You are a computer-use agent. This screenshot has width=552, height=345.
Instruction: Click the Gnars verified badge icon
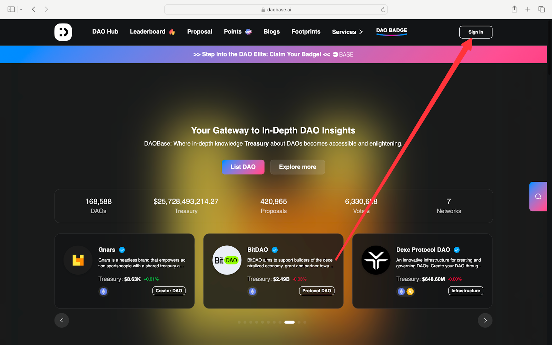(122, 250)
